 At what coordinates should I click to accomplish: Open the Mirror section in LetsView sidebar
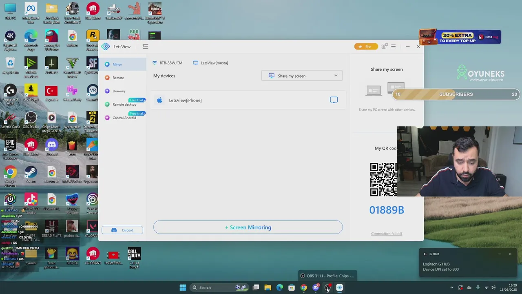(122, 64)
